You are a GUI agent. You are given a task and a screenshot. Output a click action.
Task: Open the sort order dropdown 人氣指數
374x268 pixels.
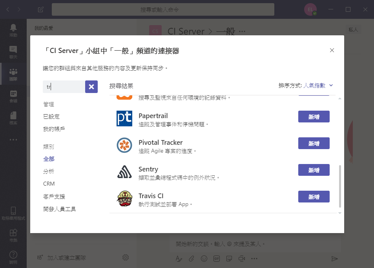click(x=314, y=86)
